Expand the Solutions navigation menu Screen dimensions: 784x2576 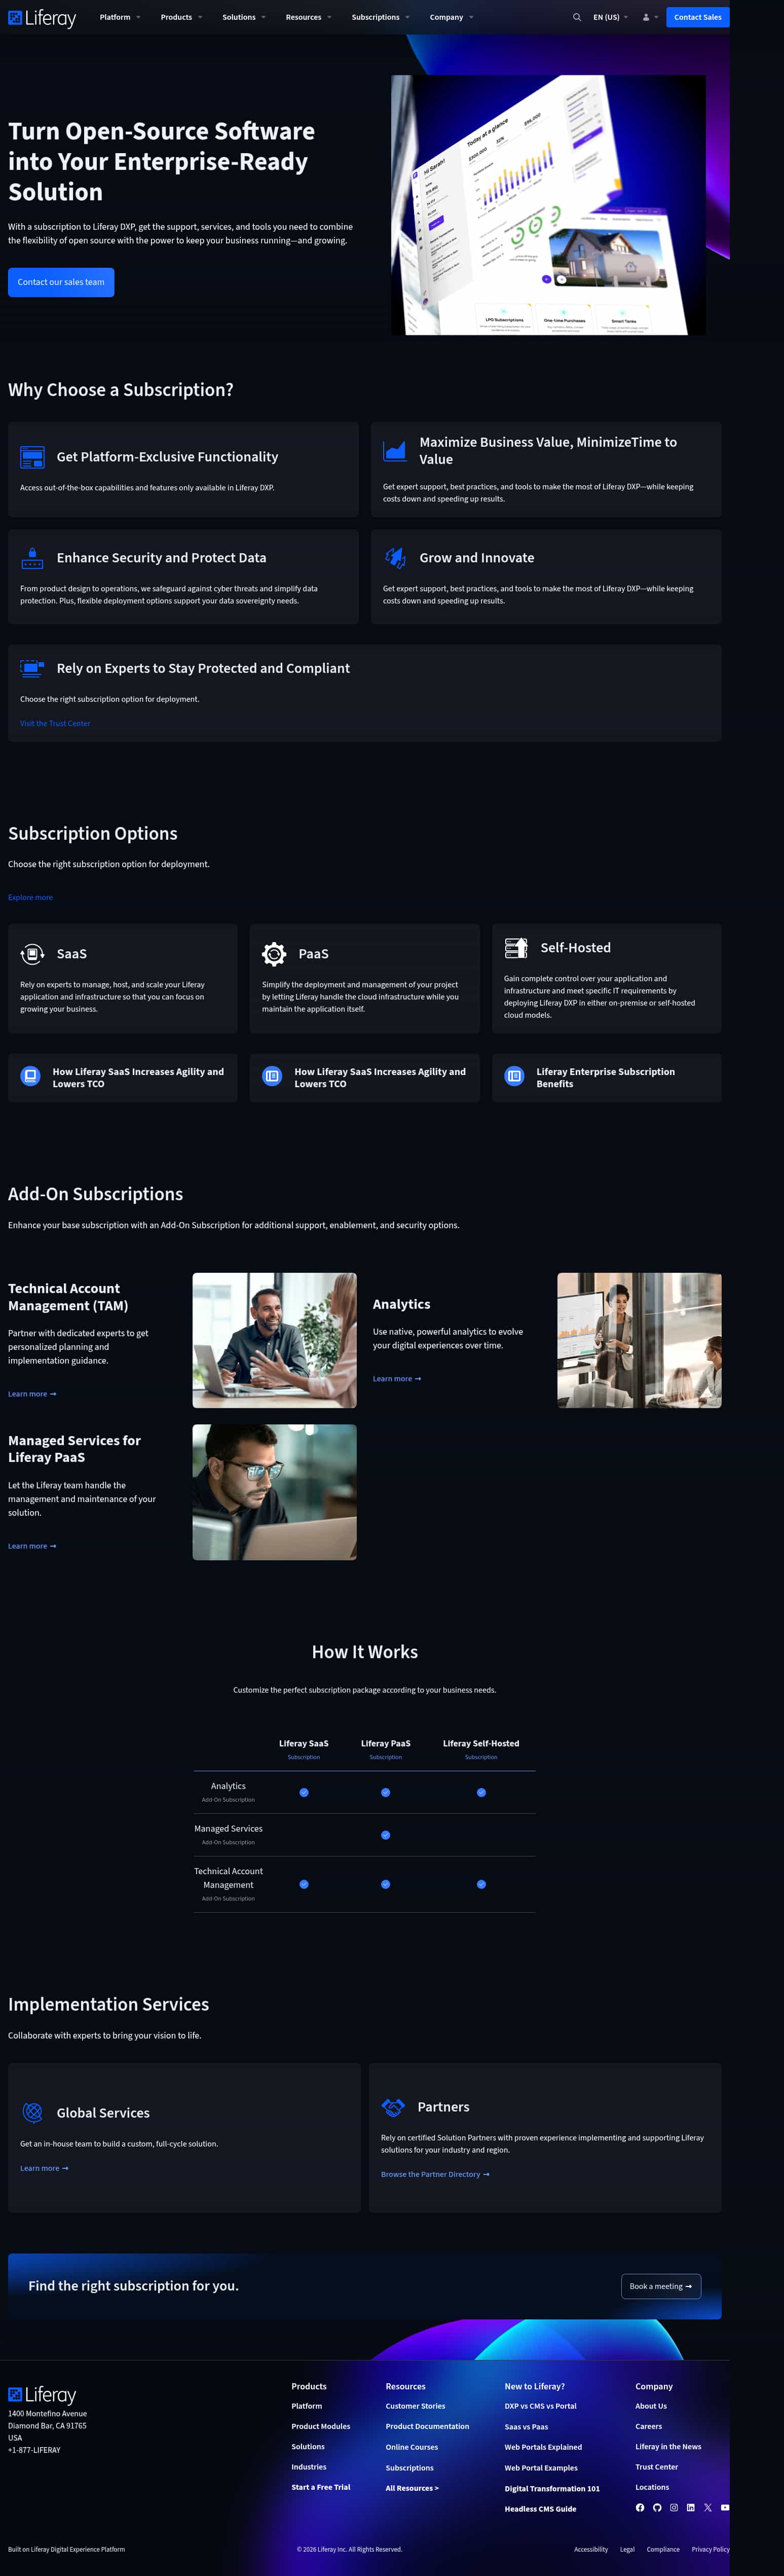[x=244, y=17]
